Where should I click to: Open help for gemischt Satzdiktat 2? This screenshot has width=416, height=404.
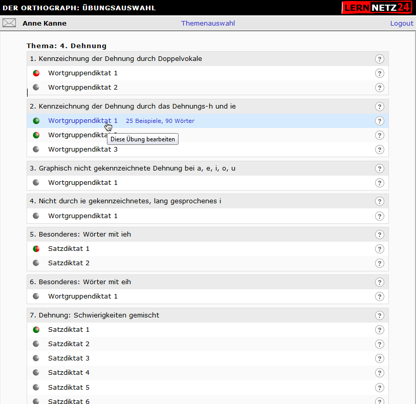click(380, 344)
